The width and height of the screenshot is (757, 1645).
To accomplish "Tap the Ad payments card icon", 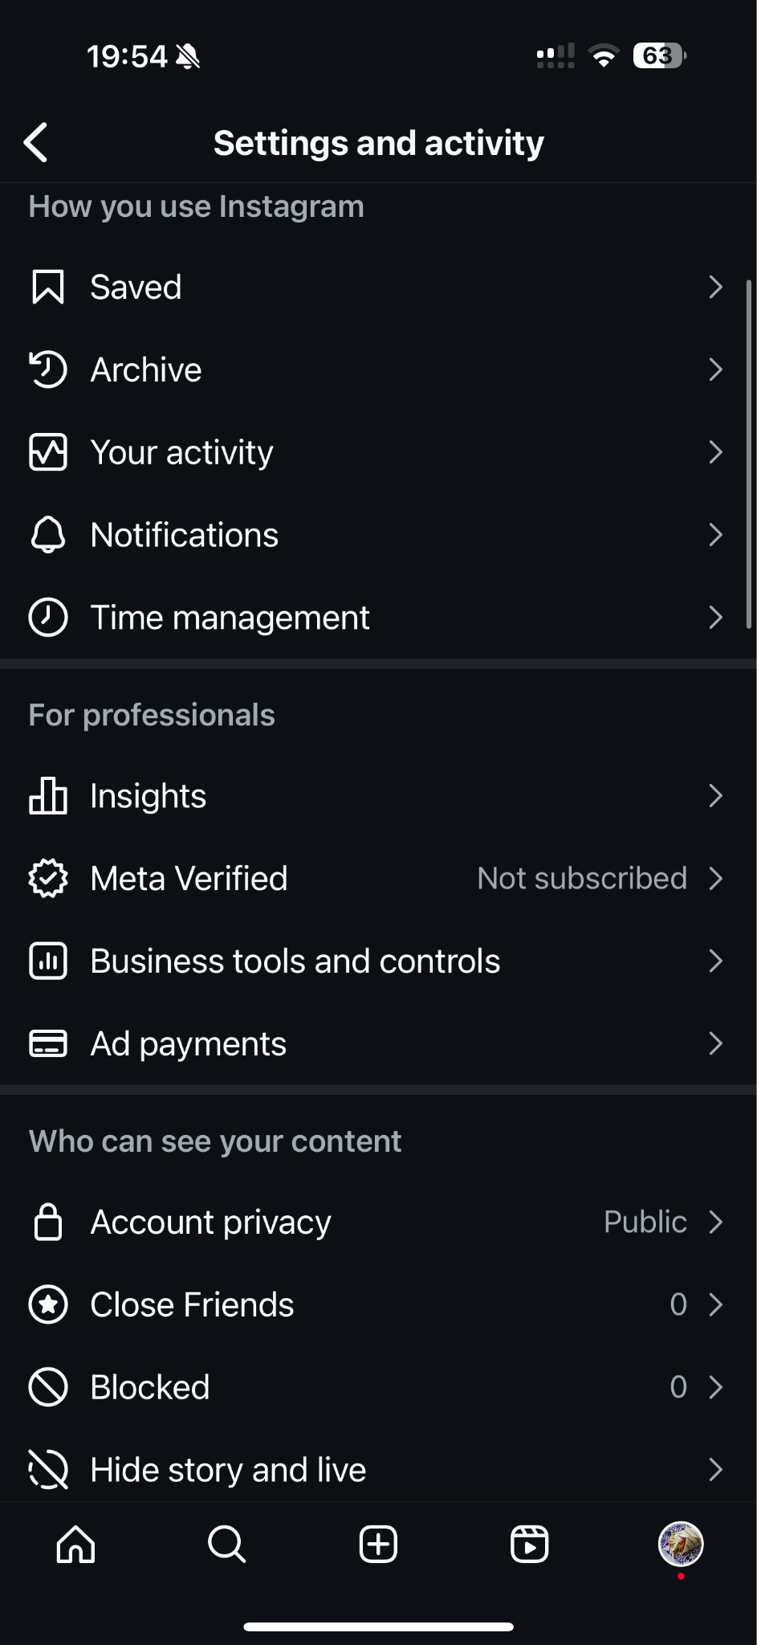I will [47, 1043].
